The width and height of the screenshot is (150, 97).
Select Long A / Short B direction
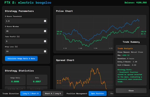point(30,94)
